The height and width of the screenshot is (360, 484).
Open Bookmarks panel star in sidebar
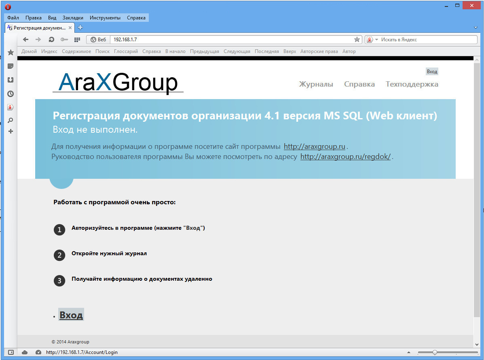pos(11,53)
